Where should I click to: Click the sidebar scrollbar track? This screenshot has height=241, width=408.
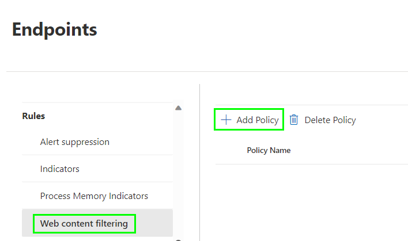click(179, 173)
